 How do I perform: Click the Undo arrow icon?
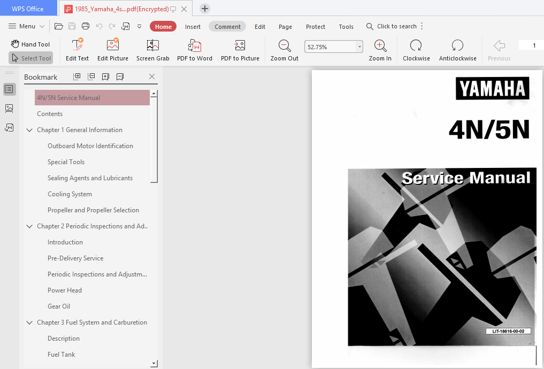point(99,26)
